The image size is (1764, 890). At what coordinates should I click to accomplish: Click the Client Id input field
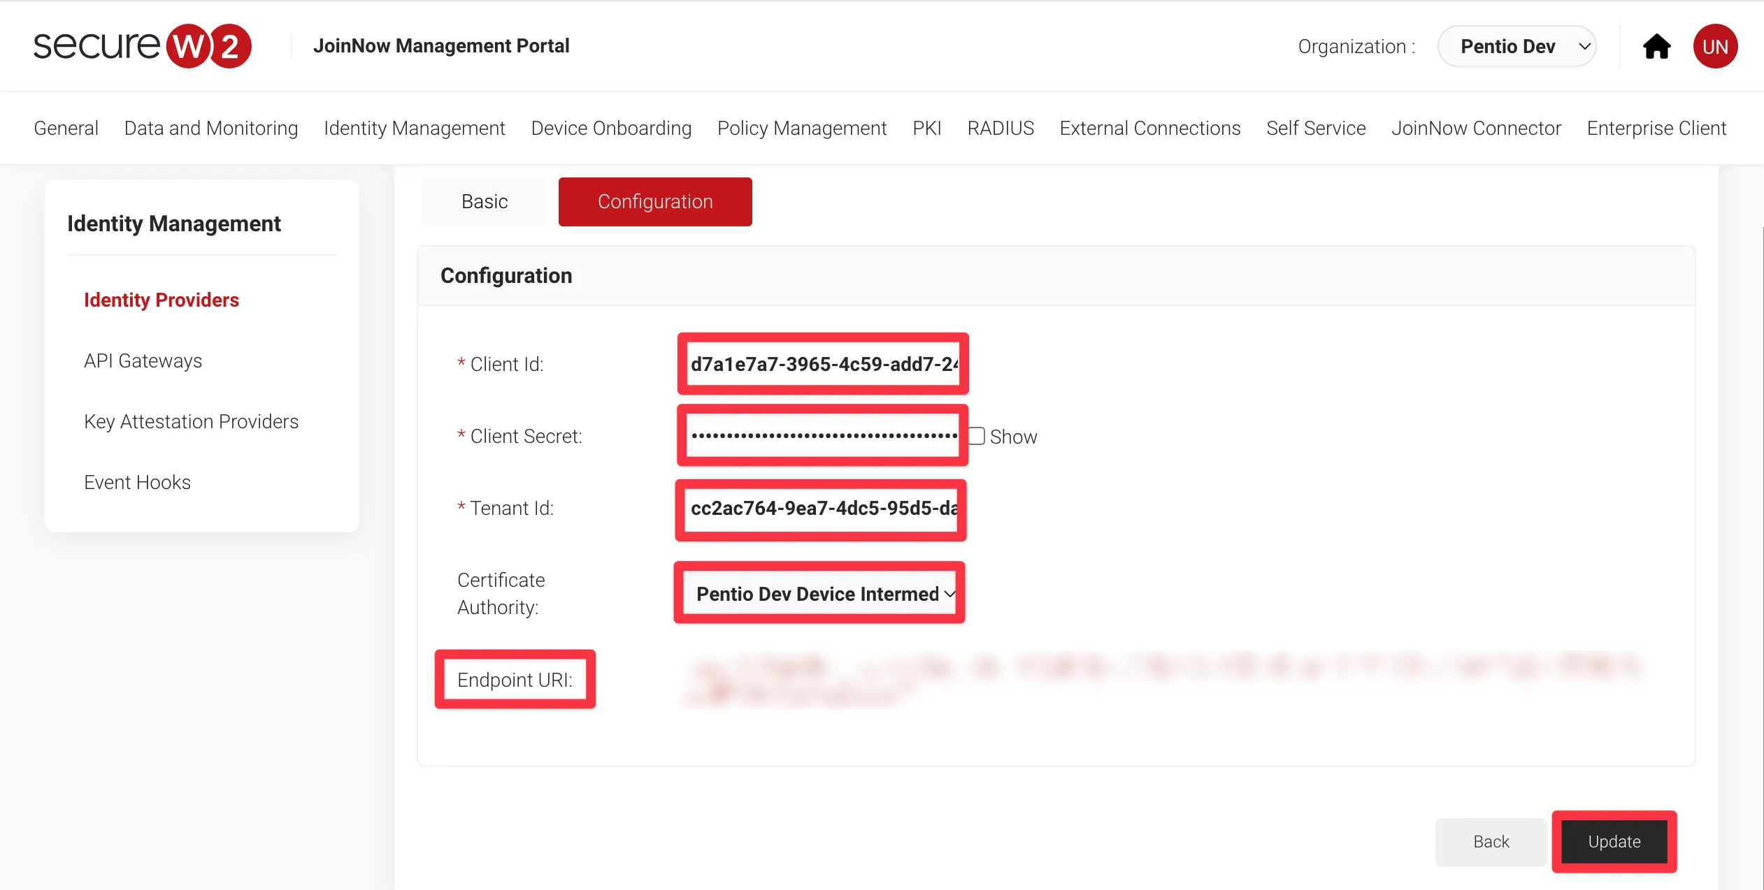pos(823,364)
